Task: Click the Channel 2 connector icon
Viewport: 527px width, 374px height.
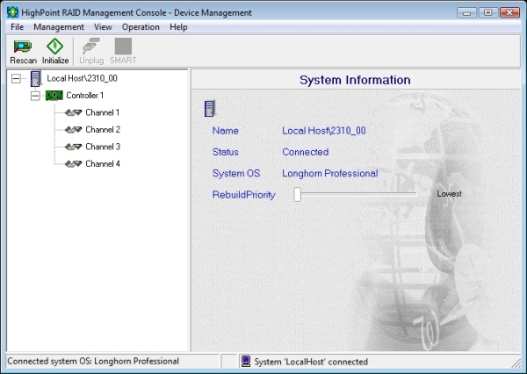Action: (x=73, y=130)
